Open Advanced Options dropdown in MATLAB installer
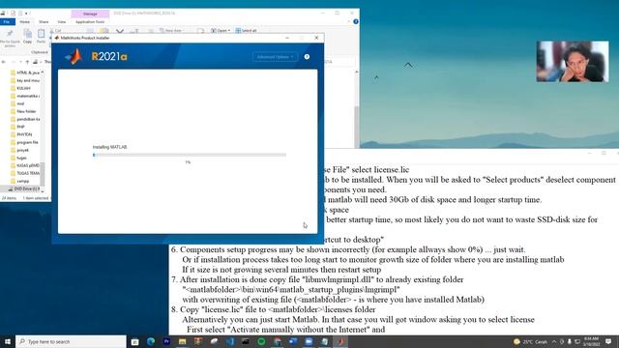 click(x=275, y=57)
